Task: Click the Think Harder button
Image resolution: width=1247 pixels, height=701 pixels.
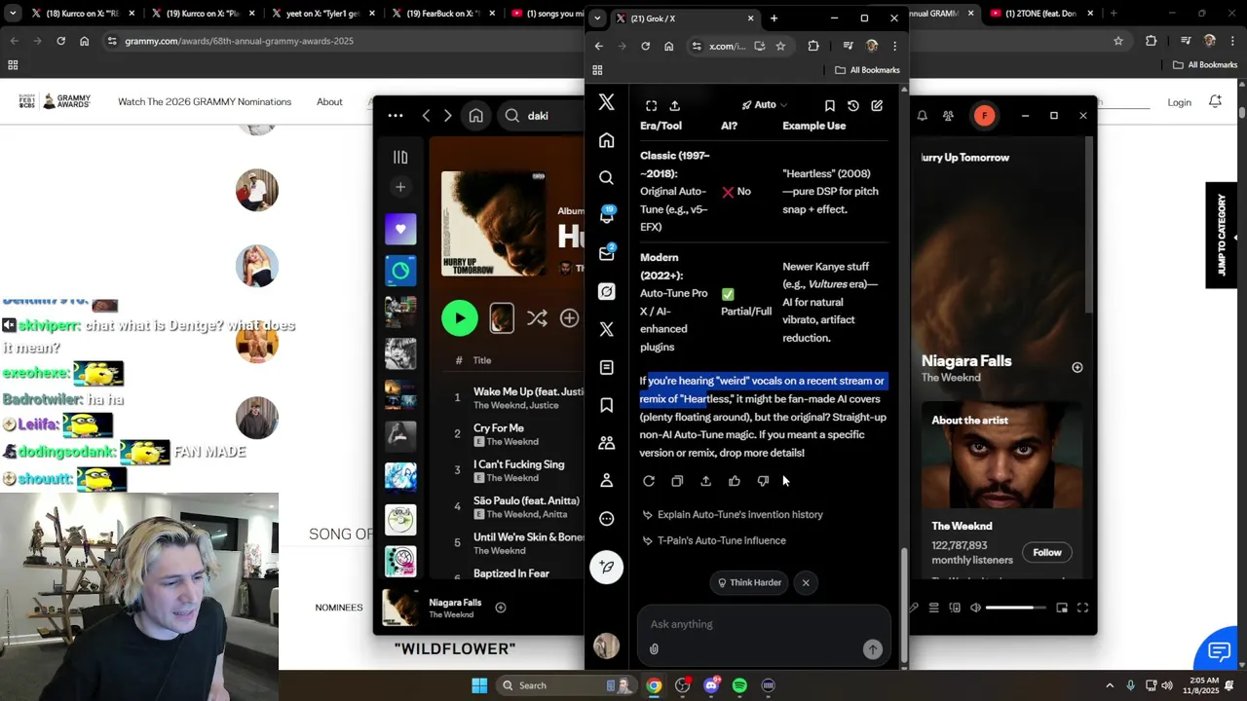Action: (x=749, y=582)
